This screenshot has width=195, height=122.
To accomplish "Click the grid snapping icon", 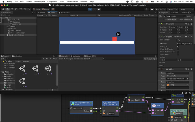I will 53,9.
